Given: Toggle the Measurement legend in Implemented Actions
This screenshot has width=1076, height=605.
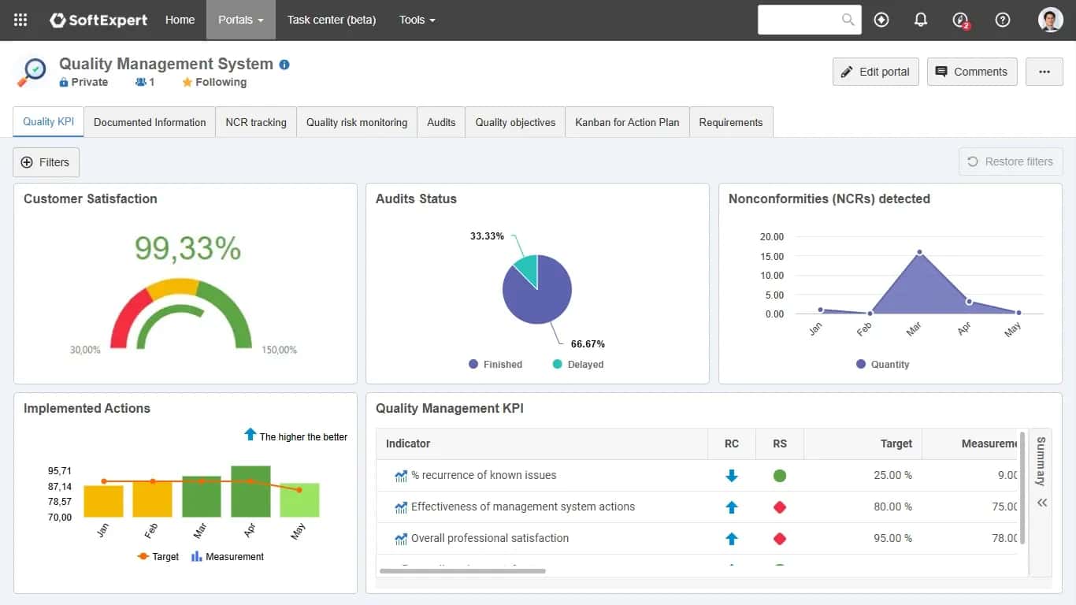Looking at the screenshot, I should [228, 556].
